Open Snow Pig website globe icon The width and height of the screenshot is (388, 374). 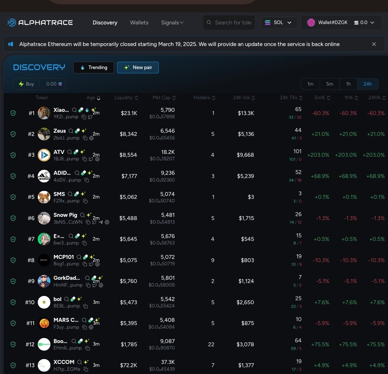[x=107, y=222]
